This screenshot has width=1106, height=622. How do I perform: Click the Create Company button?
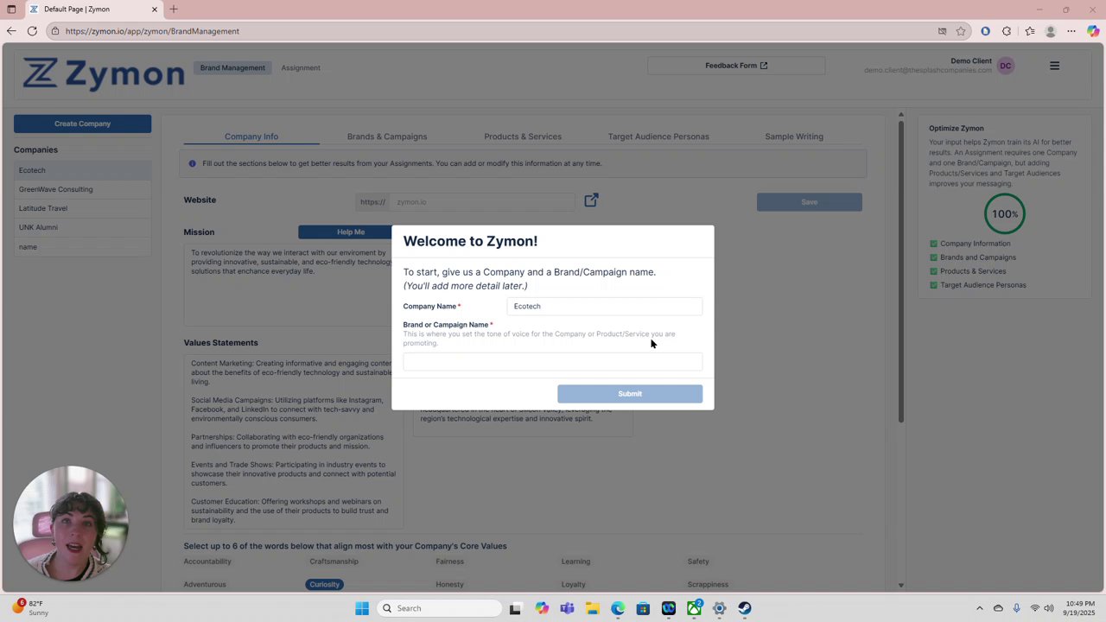click(82, 124)
